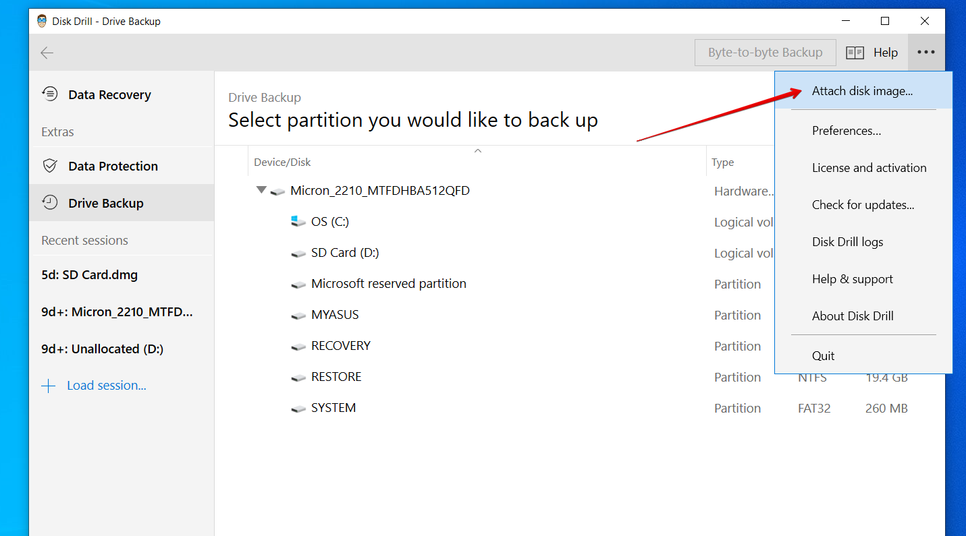
Task: Click the drive icon beside SYSTEM
Action: 298,409
